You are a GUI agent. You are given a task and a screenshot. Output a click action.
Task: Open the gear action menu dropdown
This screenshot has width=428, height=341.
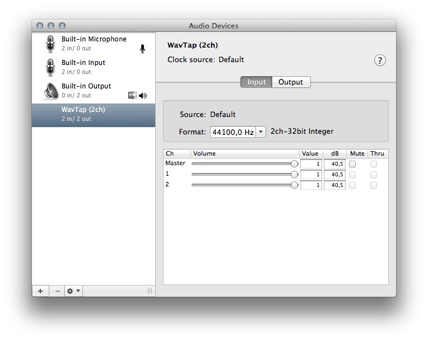73,291
